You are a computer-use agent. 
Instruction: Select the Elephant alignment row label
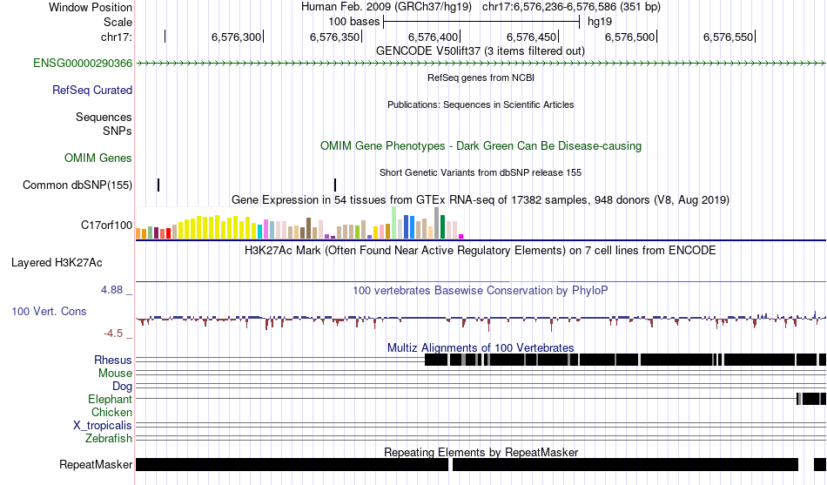111,400
